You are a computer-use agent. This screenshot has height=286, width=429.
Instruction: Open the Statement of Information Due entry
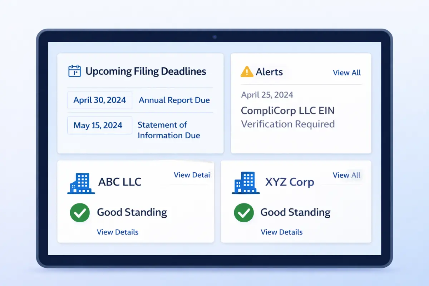point(169,130)
